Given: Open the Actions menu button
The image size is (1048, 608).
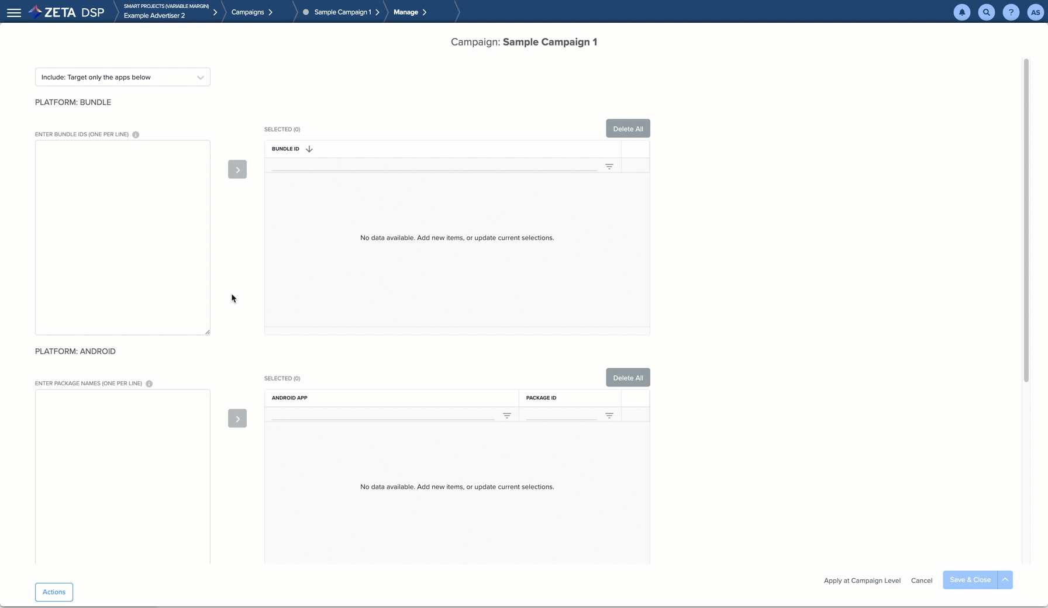Looking at the screenshot, I should tap(54, 592).
